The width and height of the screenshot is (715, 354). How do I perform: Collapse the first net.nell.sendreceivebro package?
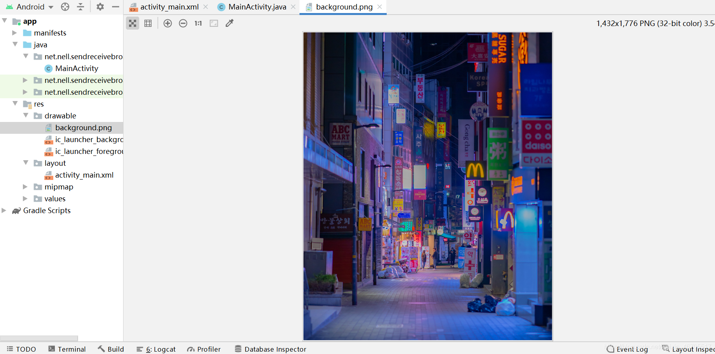click(26, 56)
